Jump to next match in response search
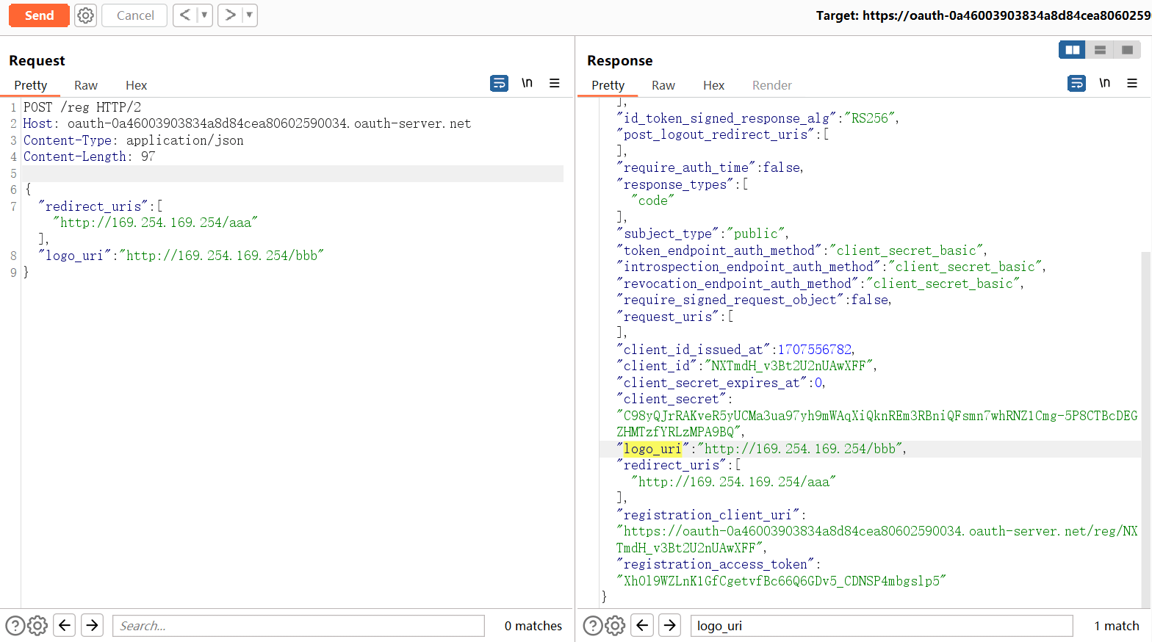Viewport: 1152px width, 642px height. pyautogui.click(x=669, y=626)
